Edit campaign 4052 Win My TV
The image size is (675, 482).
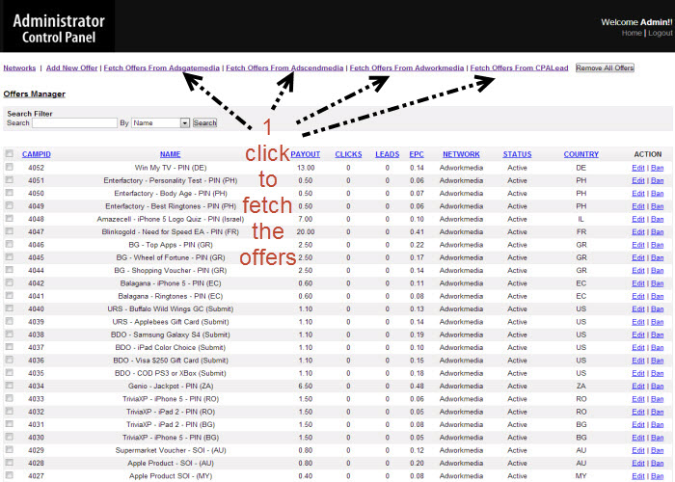(x=638, y=168)
